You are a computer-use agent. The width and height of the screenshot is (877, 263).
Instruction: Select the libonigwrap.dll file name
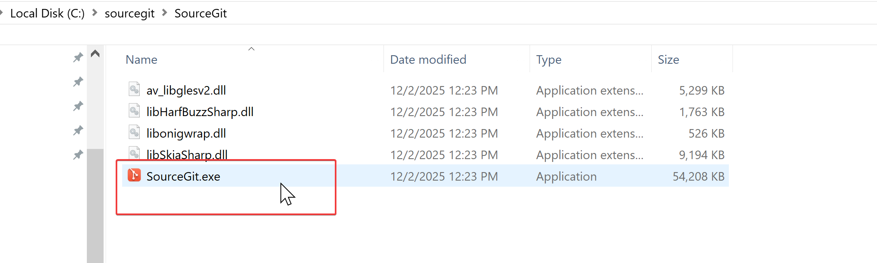point(186,134)
